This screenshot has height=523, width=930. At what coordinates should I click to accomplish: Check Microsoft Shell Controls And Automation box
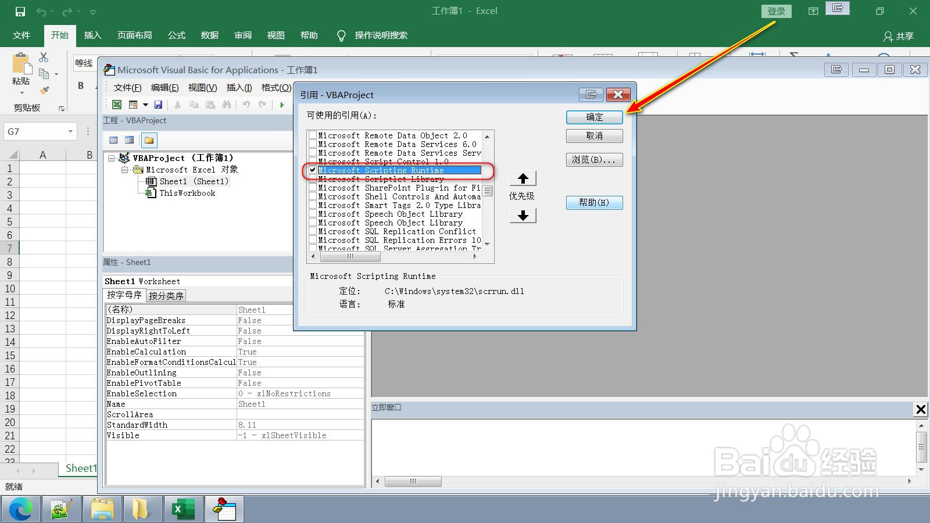pyautogui.click(x=313, y=196)
